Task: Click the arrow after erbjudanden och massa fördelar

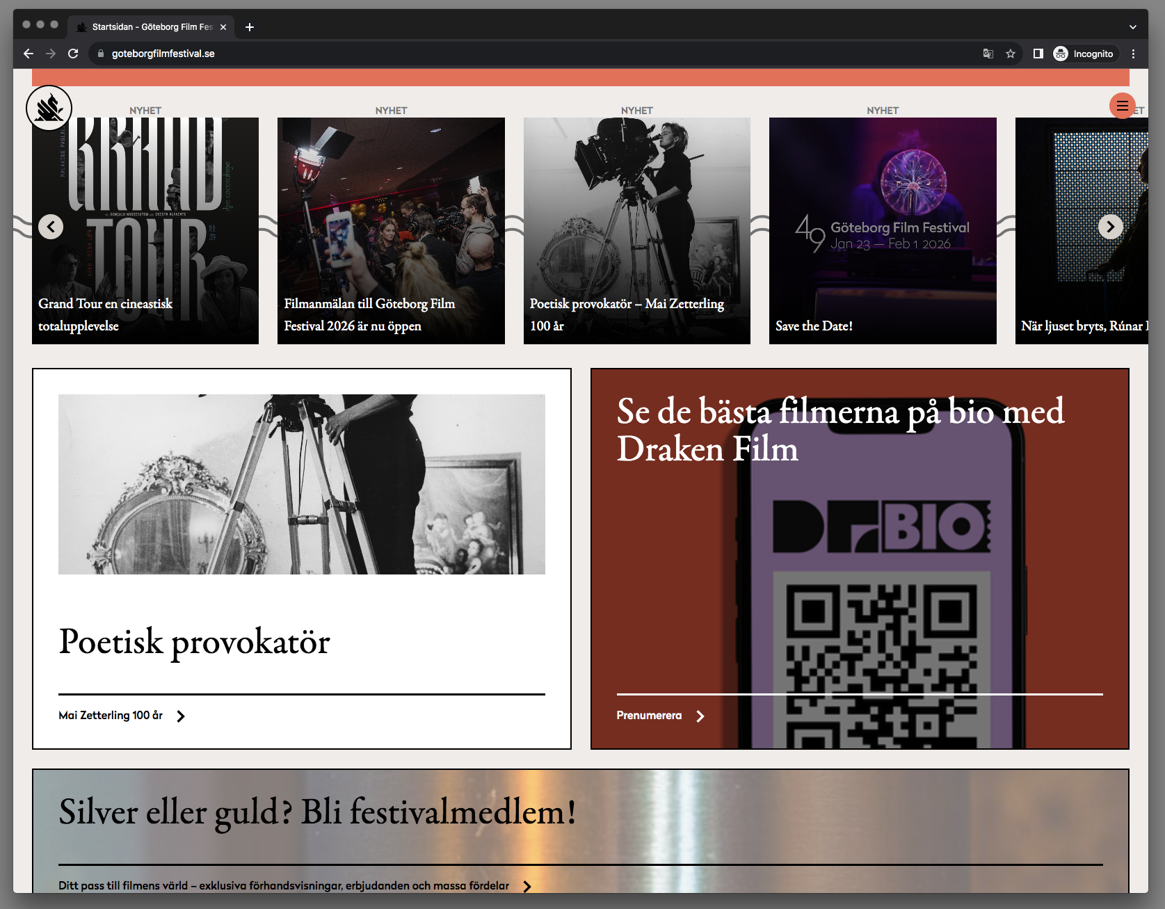Action: tap(527, 886)
